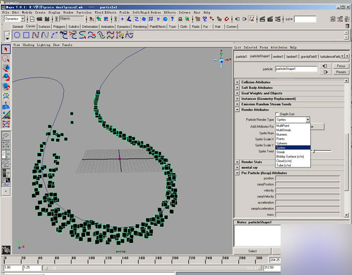Viewport: 352px width, 275px height.
Task: Open the Particles menu
Action: [83, 12]
